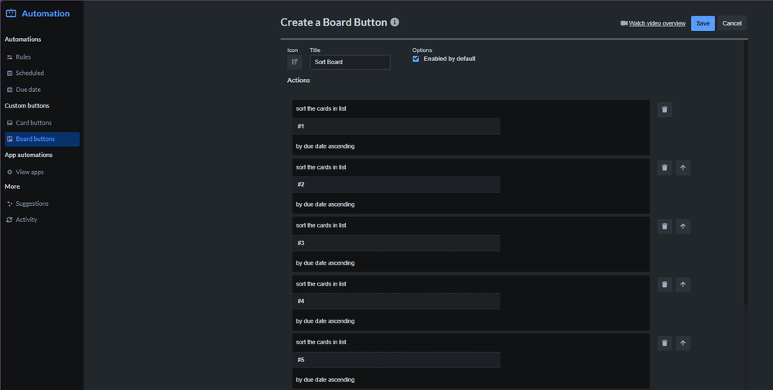Delete the sort action for list #5
This screenshot has width=773, height=390.
pos(665,343)
